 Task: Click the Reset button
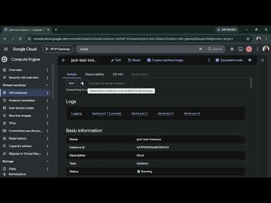pos(134,60)
